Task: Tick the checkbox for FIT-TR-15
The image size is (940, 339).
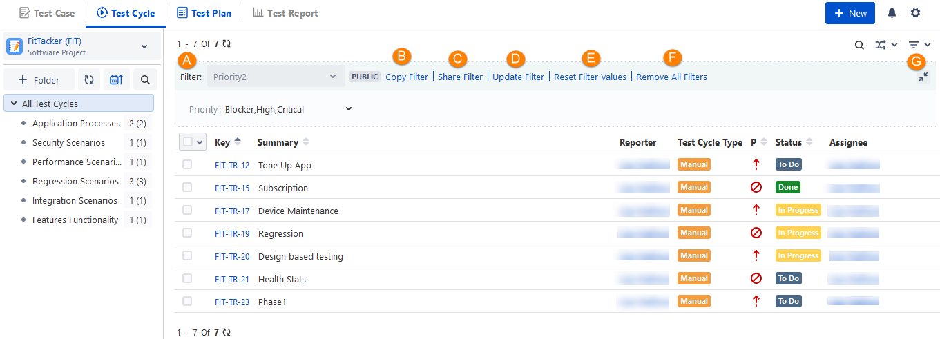Action: pyautogui.click(x=187, y=188)
